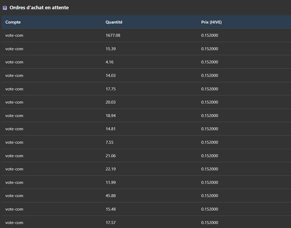Viewport: 291px width, 228px height.
Task: Click quantity 14.81 cell
Action: (x=111, y=129)
